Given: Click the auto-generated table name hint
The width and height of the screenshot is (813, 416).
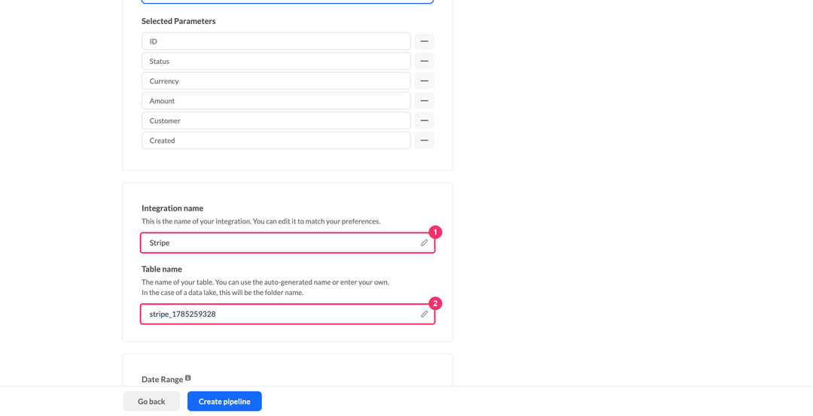Looking at the screenshot, I should coord(265,282).
